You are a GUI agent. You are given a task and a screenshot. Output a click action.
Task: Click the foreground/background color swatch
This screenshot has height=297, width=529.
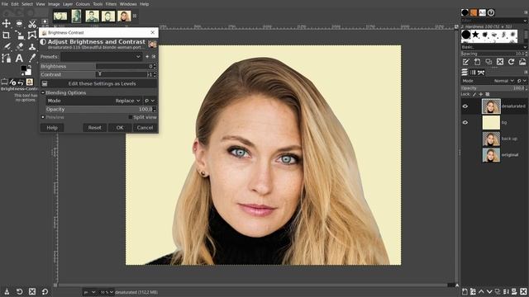[x=26, y=70]
